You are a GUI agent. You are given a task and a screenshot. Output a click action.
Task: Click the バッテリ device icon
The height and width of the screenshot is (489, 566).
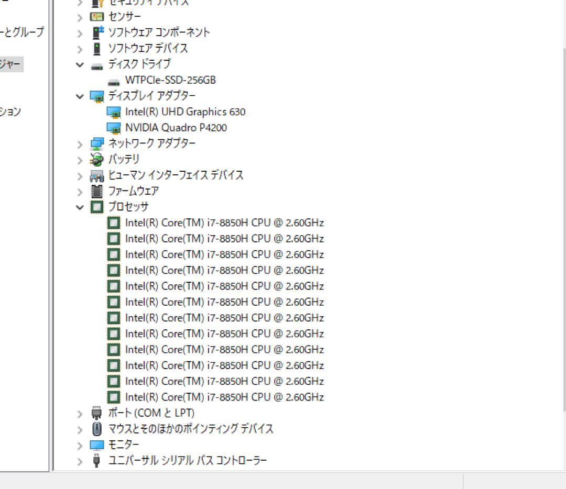(x=96, y=159)
